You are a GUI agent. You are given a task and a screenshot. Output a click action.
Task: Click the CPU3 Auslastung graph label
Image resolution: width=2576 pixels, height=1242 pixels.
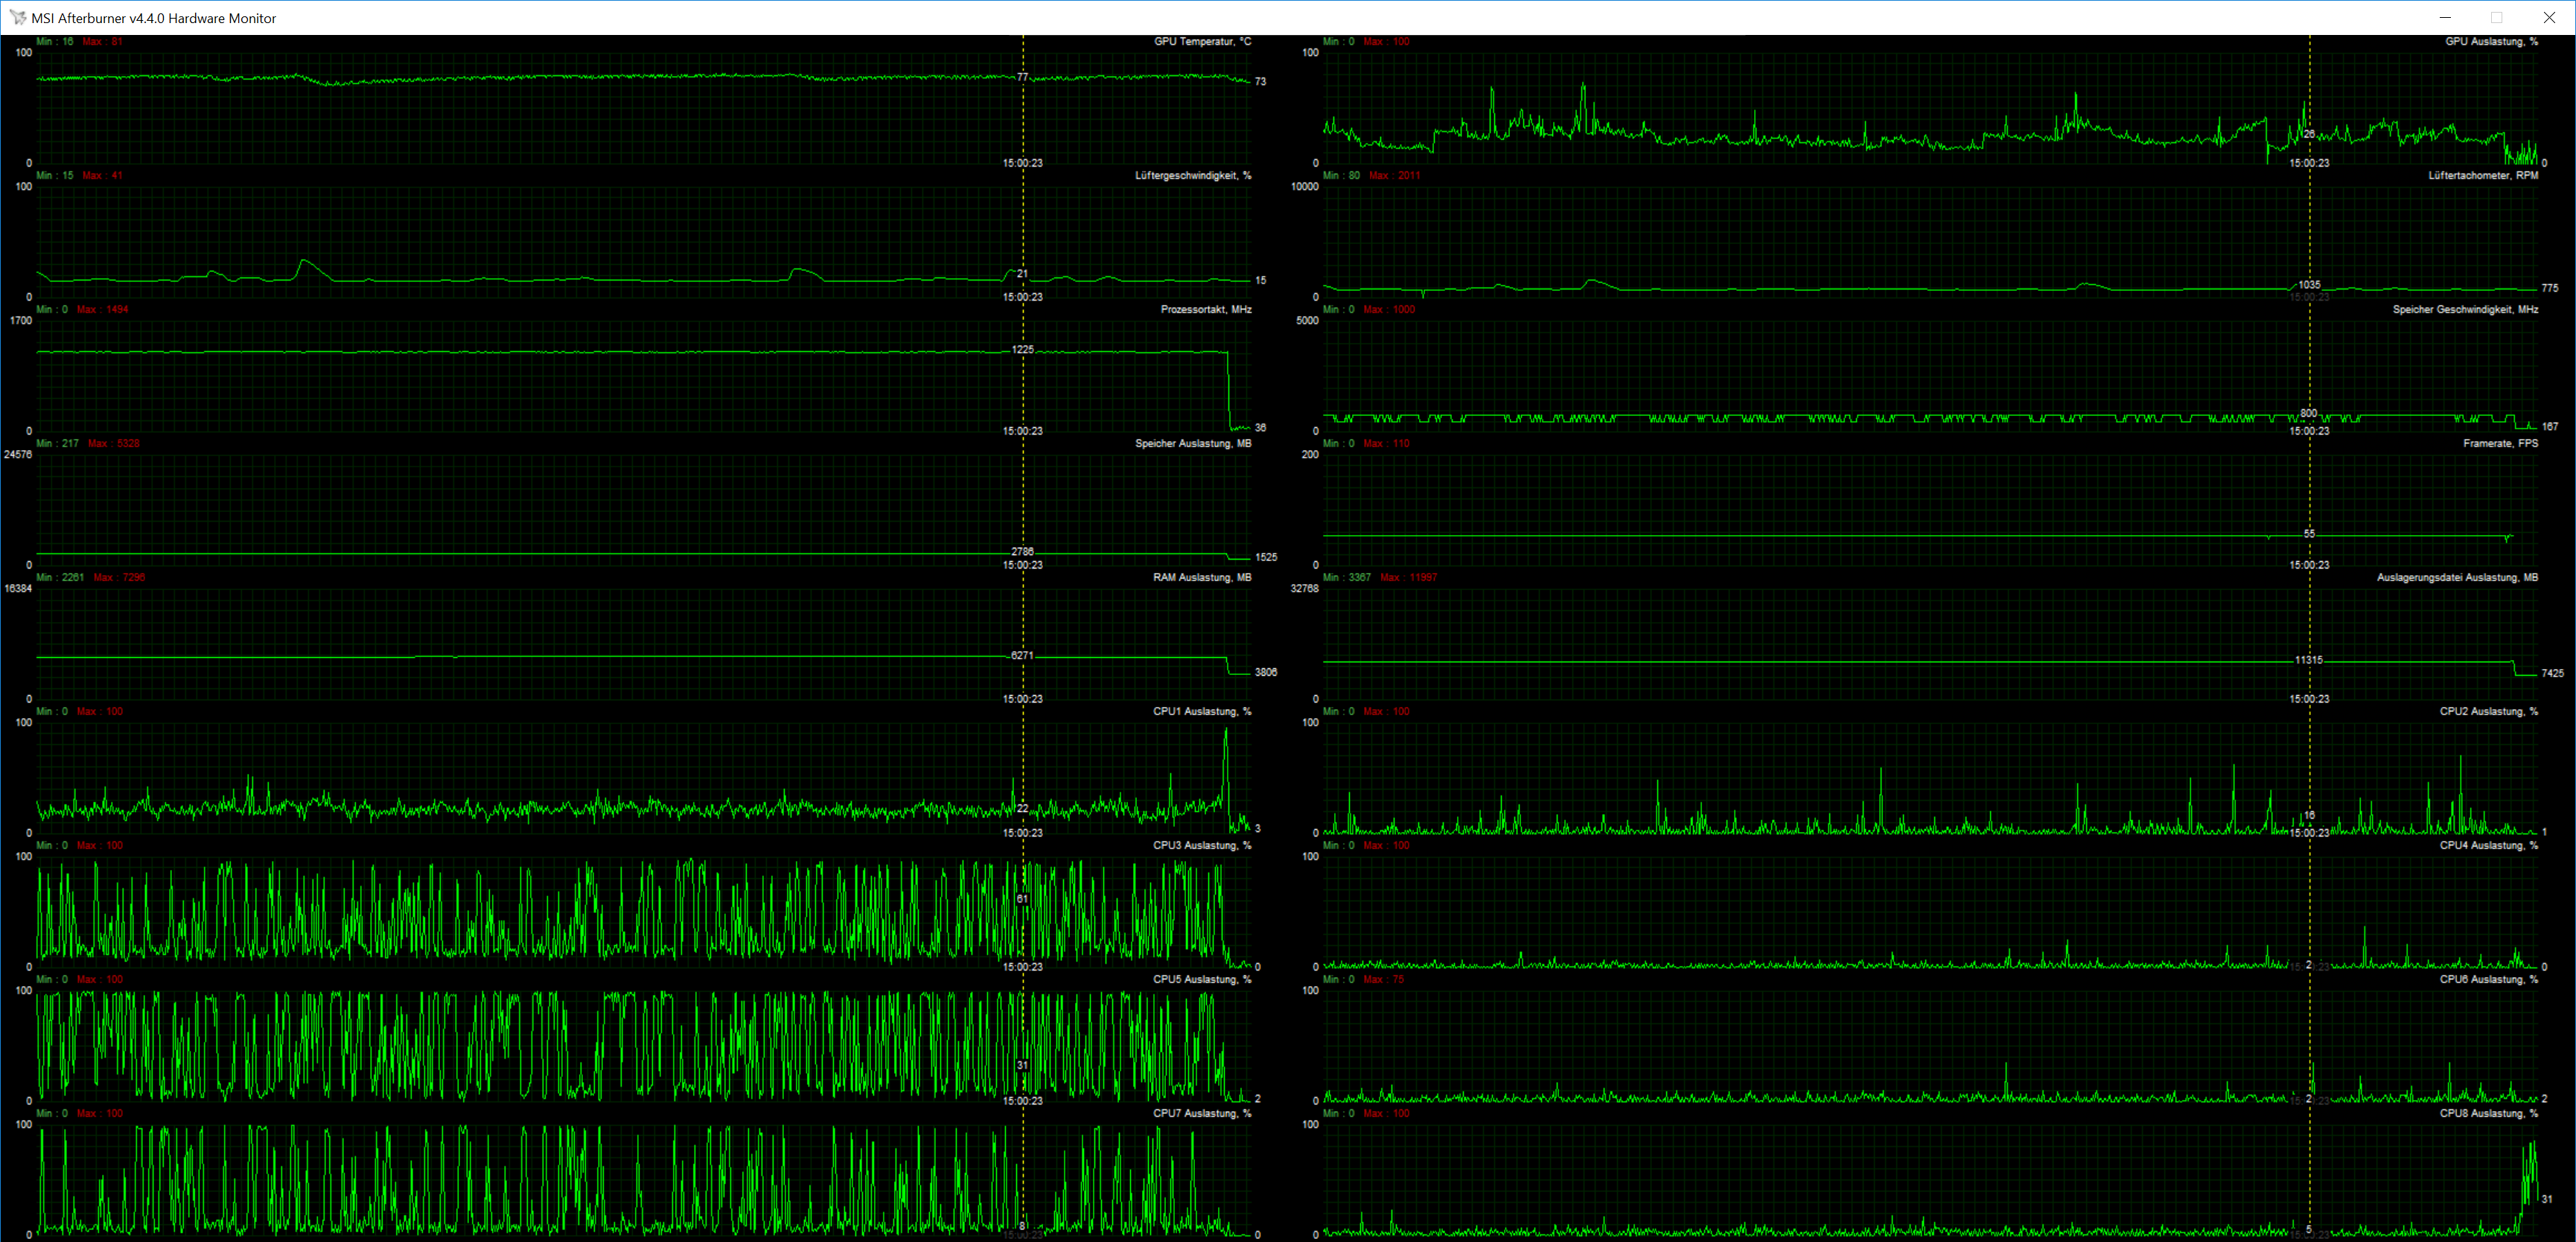[1201, 845]
